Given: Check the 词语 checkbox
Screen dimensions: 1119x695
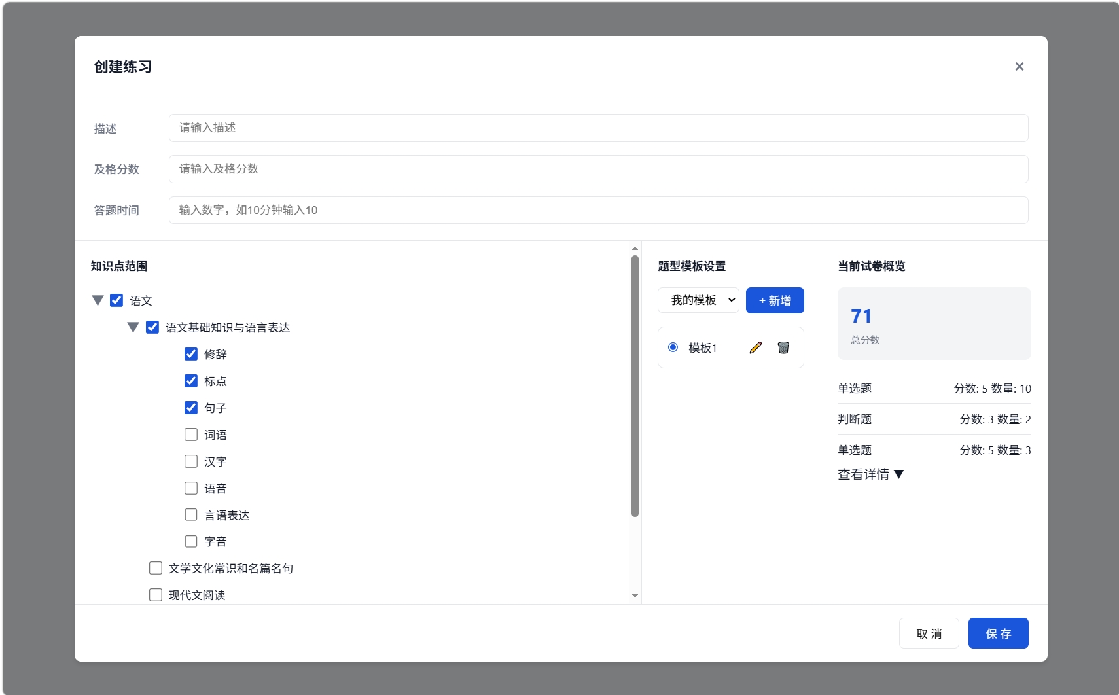Looking at the screenshot, I should point(191,435).
